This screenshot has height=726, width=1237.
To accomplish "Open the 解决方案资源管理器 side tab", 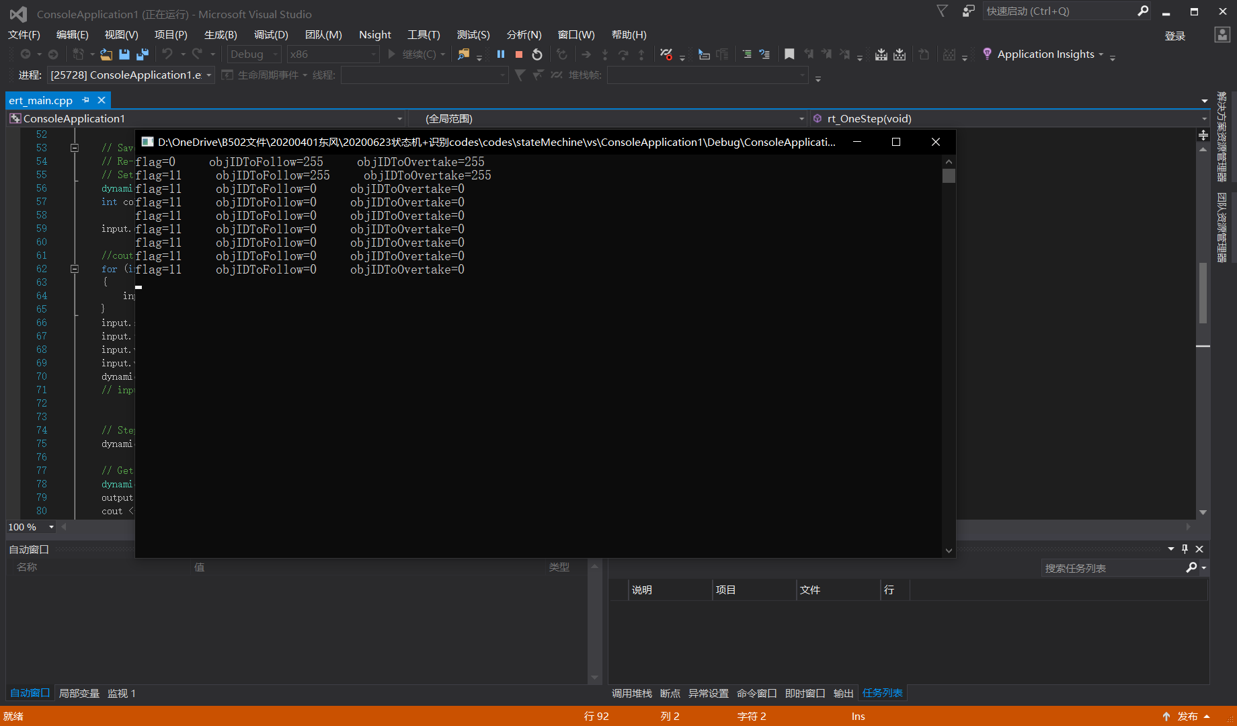I will tap(1222, 136).
